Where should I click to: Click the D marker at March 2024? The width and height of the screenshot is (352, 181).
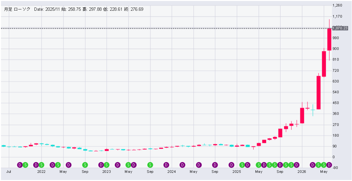[x=183, y=165]
